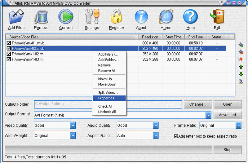Choose Add File(s)... from context menu
The image size is (248, 163).
109,55
